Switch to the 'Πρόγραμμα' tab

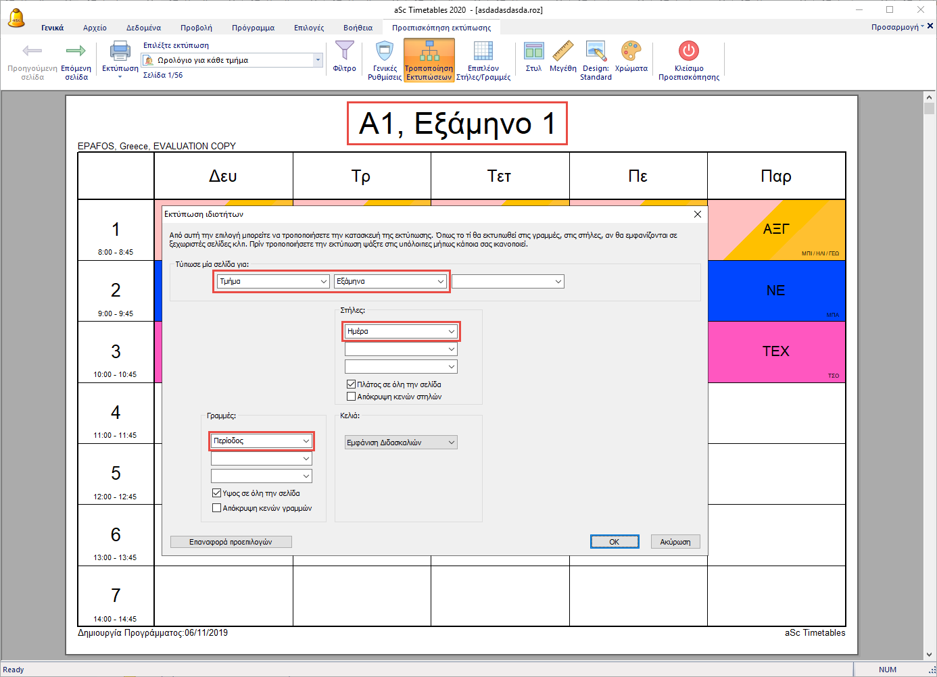[253, 28]
